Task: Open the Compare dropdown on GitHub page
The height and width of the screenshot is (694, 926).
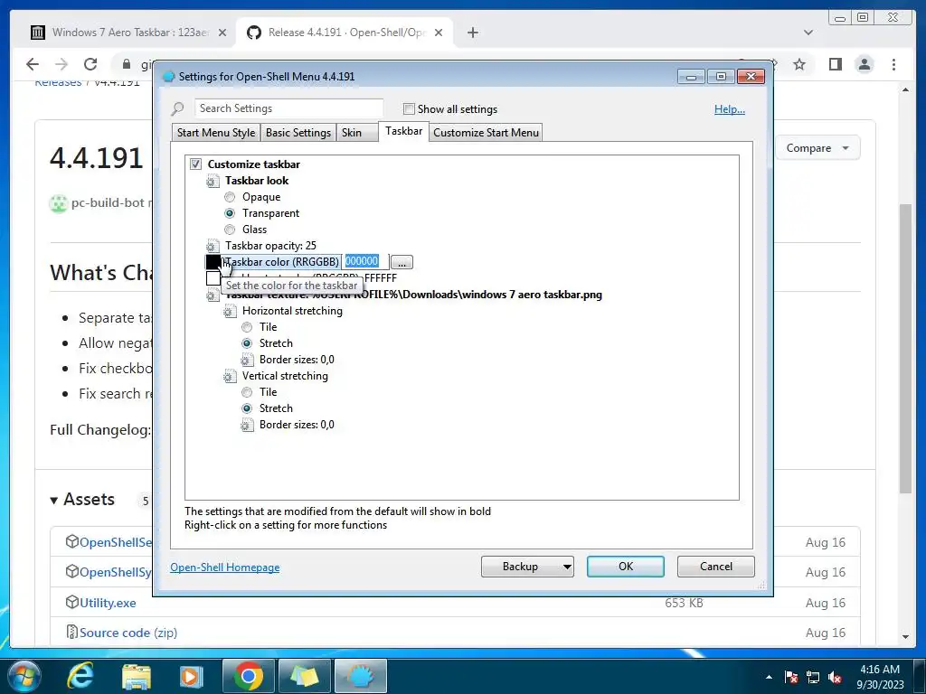Action: point(817,148)
